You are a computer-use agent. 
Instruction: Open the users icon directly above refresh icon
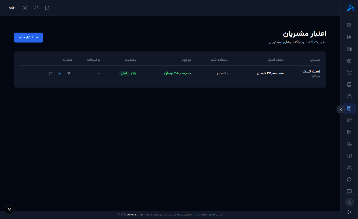coord(349,168)
